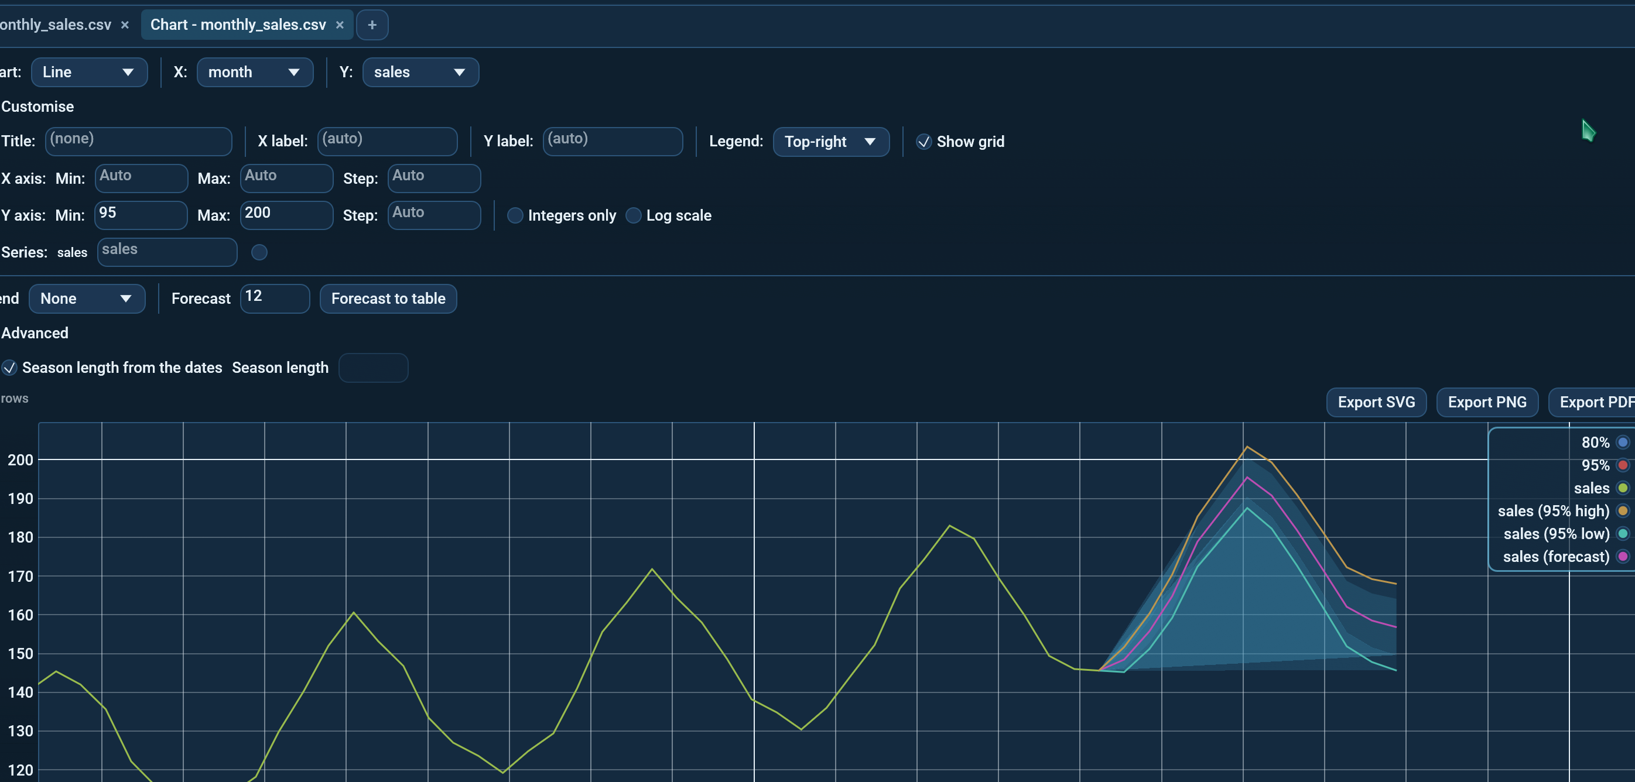Focus the X axis Min field
Screen dimensions: 1635x782
click(x=141, y=178)
